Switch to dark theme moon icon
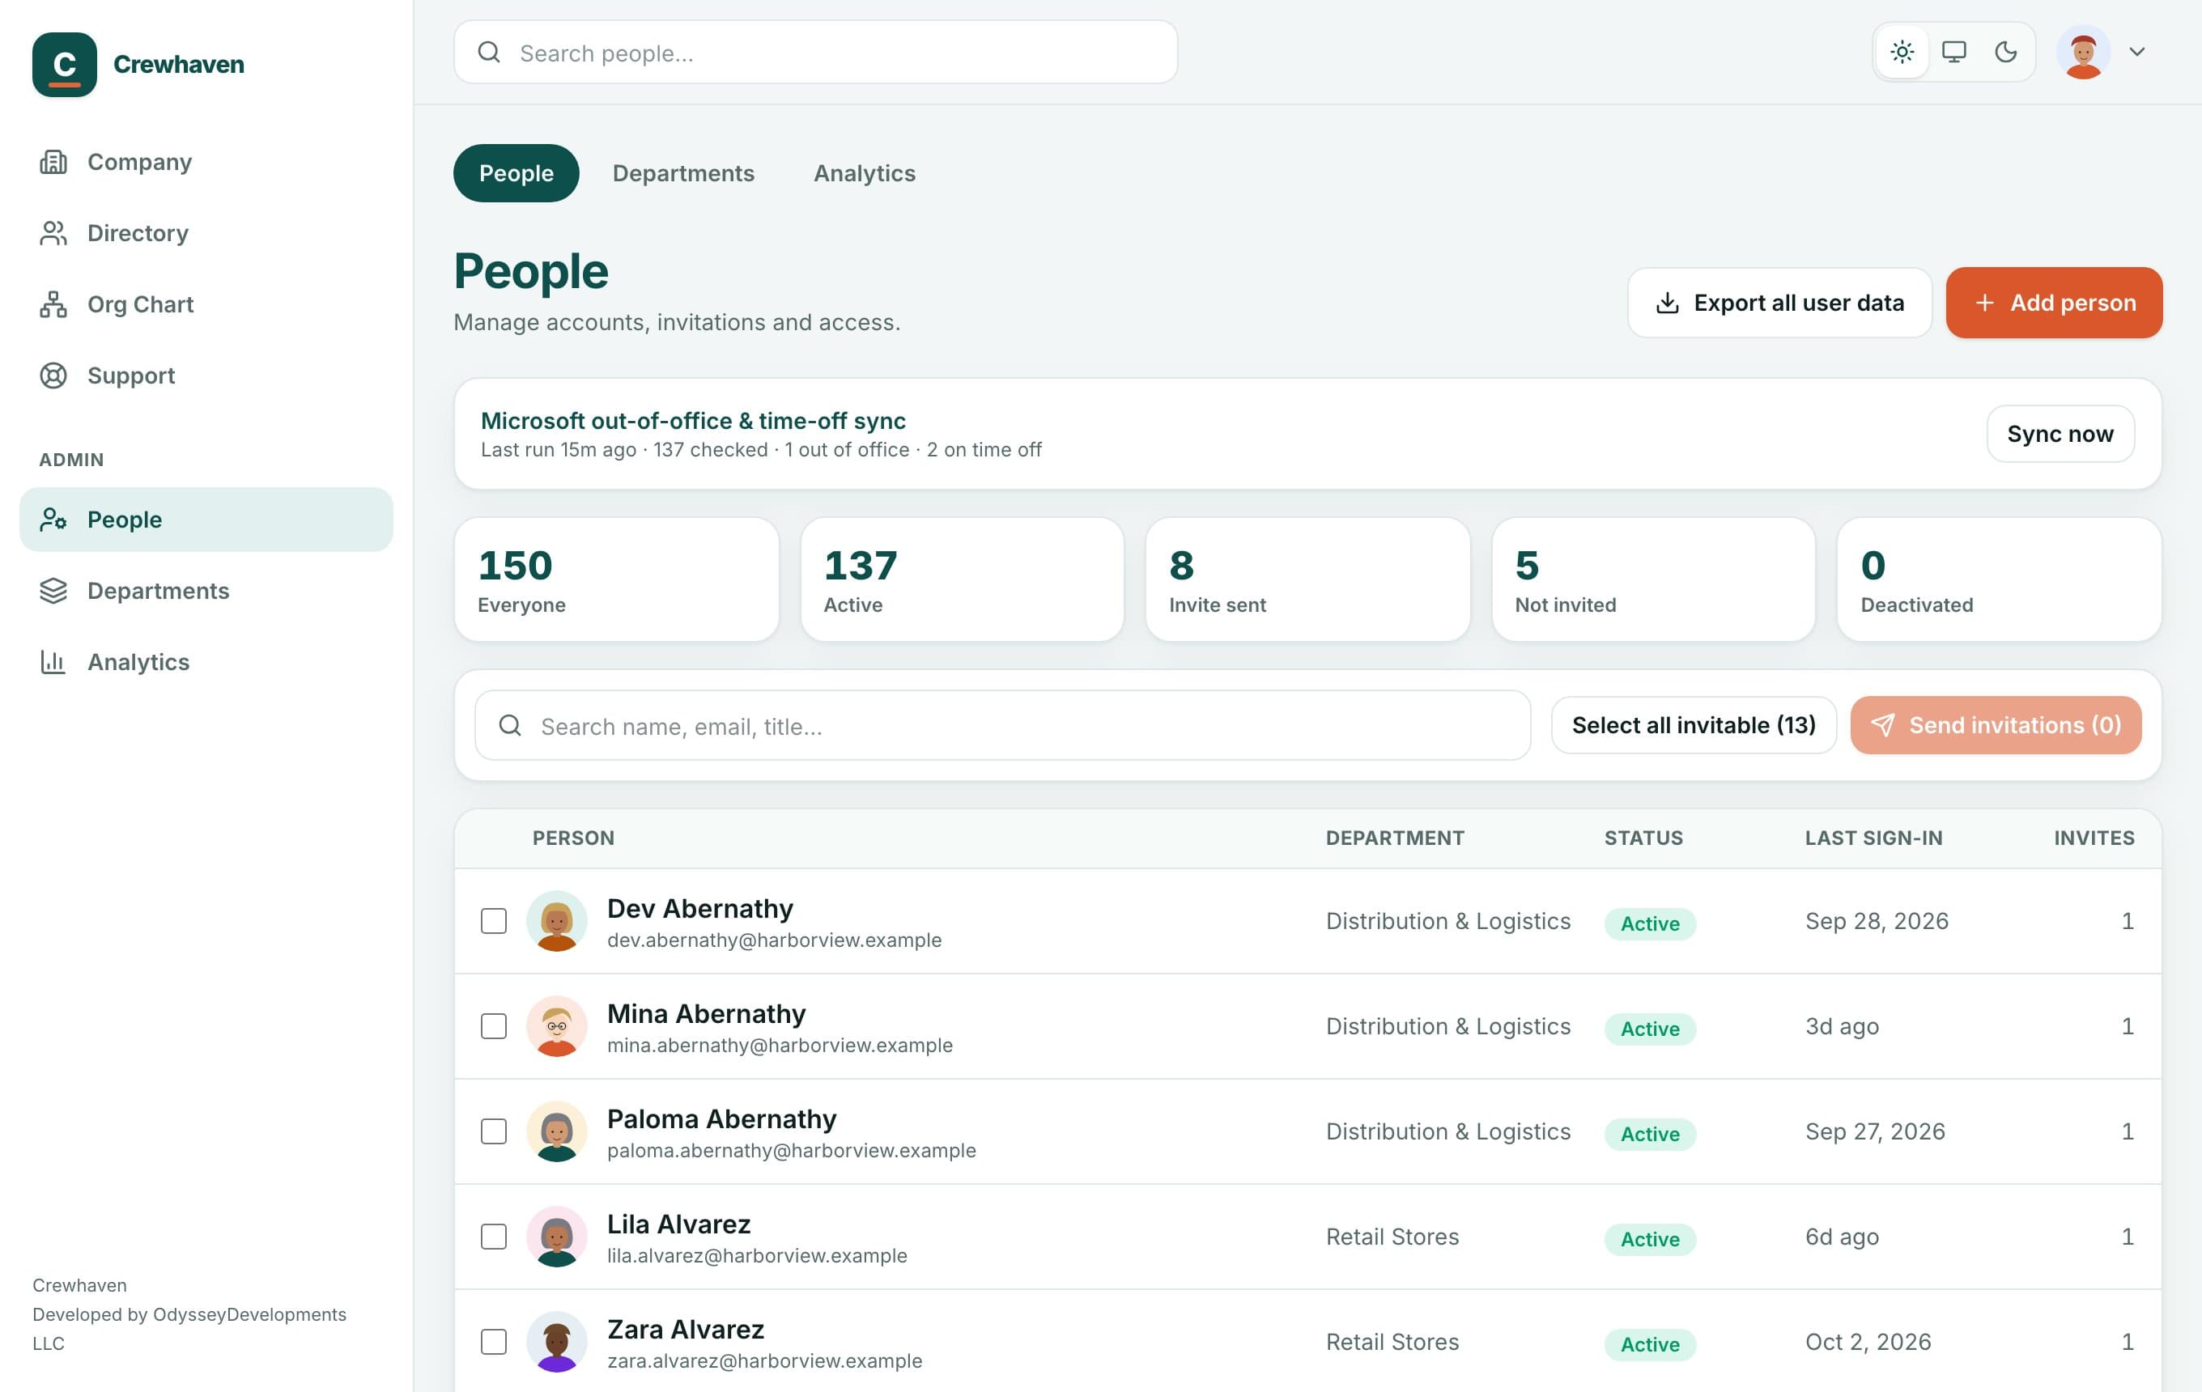2202x1392 pixels. 2005,52
